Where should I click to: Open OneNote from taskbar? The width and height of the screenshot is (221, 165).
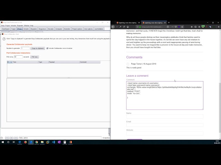59,142
